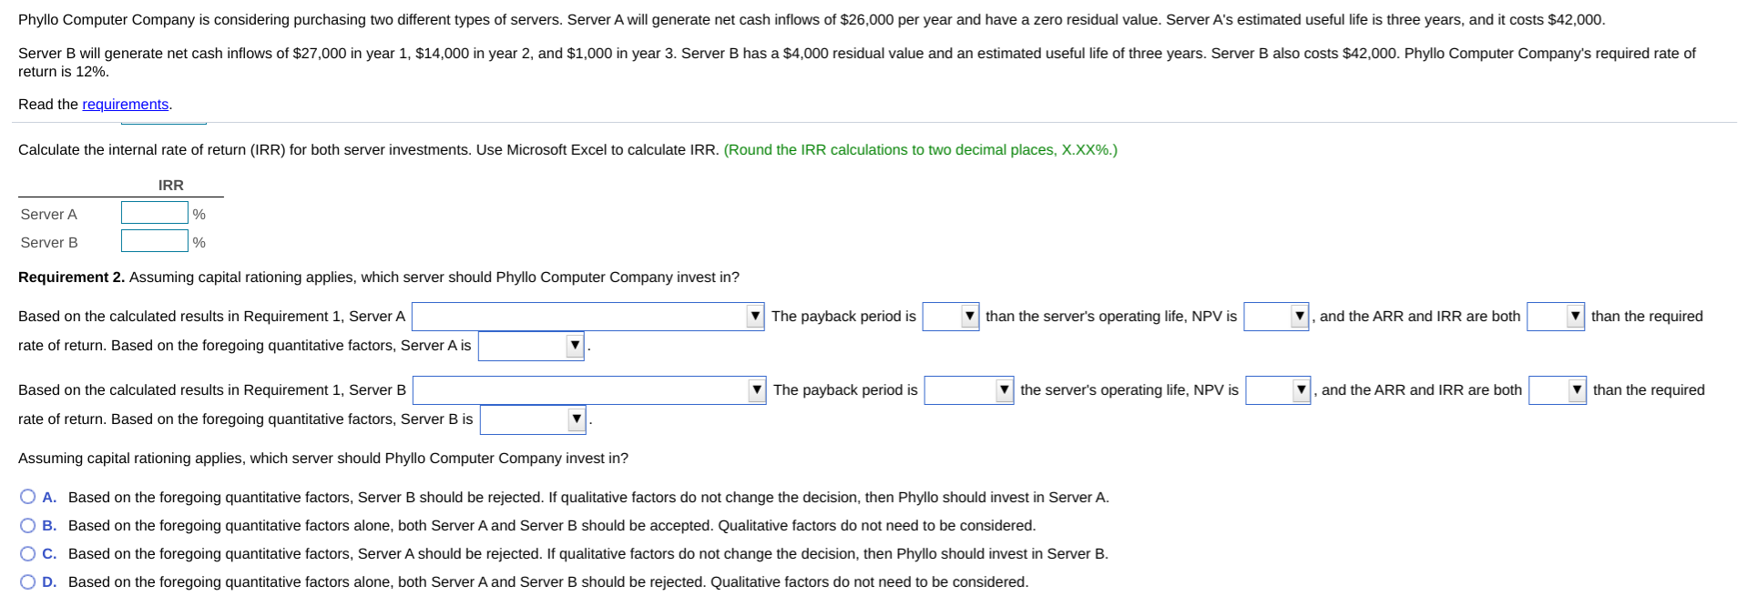Screen dimensions: 1747x616
Task: Select answer option D radio button
Action: coord(27,581)
